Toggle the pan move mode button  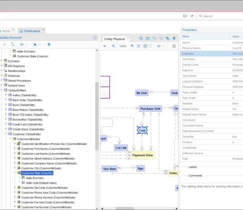click(x=145, y=46)
